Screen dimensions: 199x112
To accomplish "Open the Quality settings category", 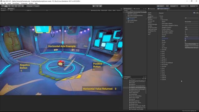I will click(150, 26).
